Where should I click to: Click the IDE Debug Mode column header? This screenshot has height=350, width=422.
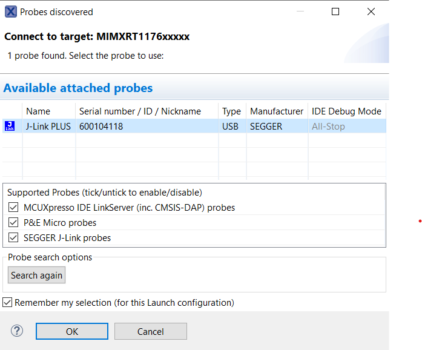346,111
